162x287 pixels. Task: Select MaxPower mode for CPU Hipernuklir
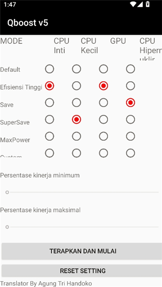tap(130, 136)
